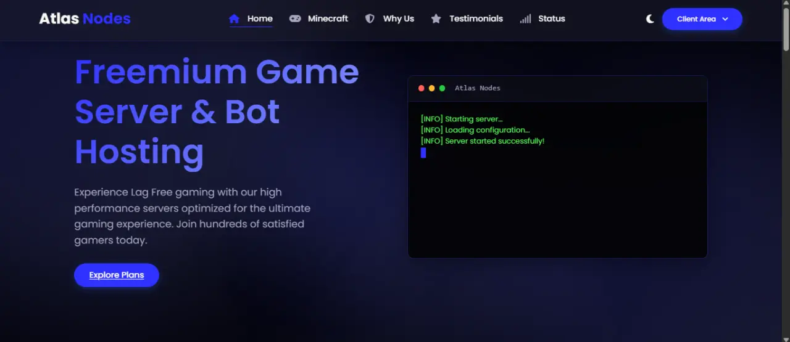This screenshot has width=790, height=342.
Task: Click the green dot in terminal window
Action: tap(442, 88)
